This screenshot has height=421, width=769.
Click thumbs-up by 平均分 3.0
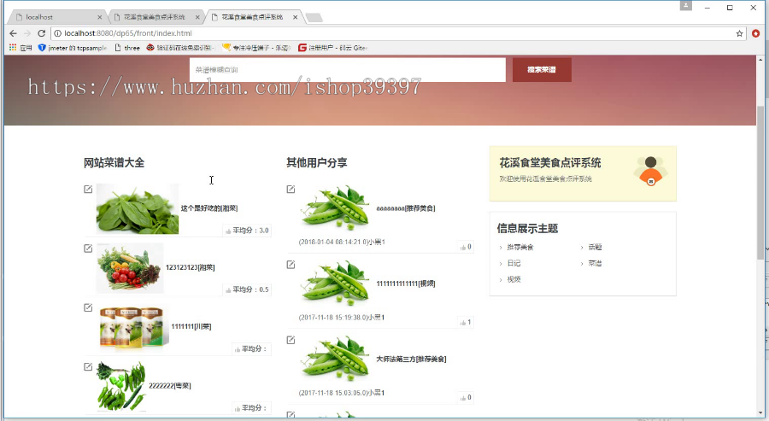[228, 231]
